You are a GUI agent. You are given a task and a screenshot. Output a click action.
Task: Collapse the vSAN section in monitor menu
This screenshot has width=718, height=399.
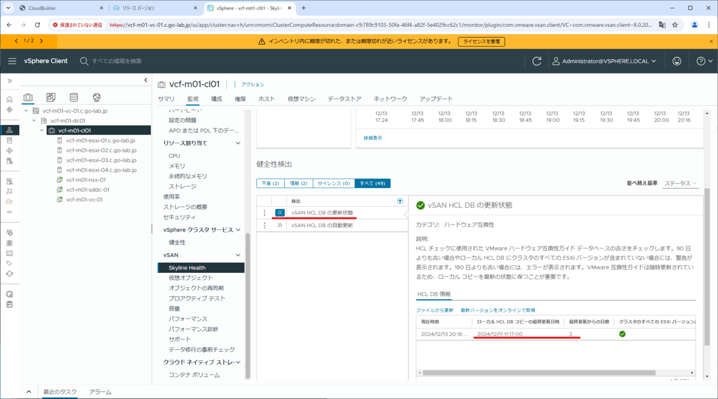[238, 255]
